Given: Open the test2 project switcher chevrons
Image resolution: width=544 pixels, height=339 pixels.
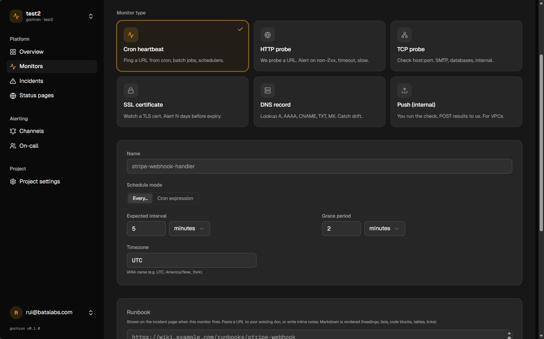Looking at the screenshot, I should (x=91, y=16).
